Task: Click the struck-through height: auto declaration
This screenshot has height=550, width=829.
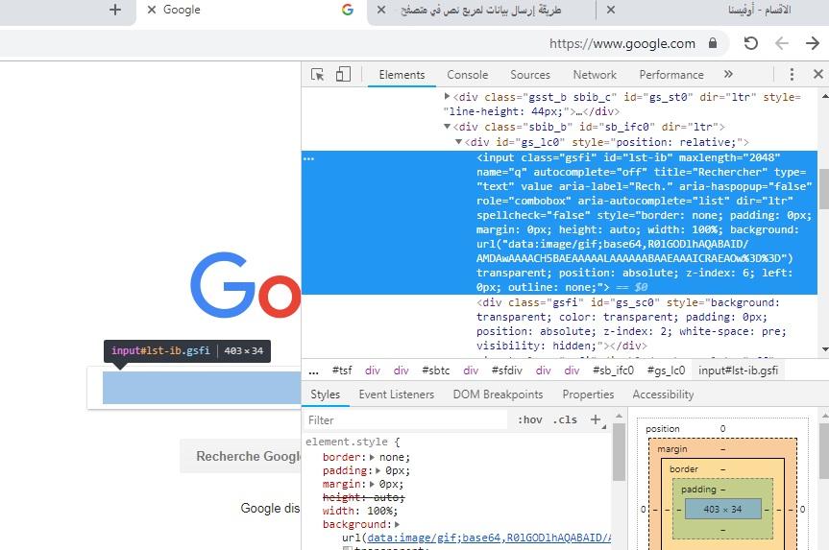Action: pyautogui.click(x=364, y=497)
